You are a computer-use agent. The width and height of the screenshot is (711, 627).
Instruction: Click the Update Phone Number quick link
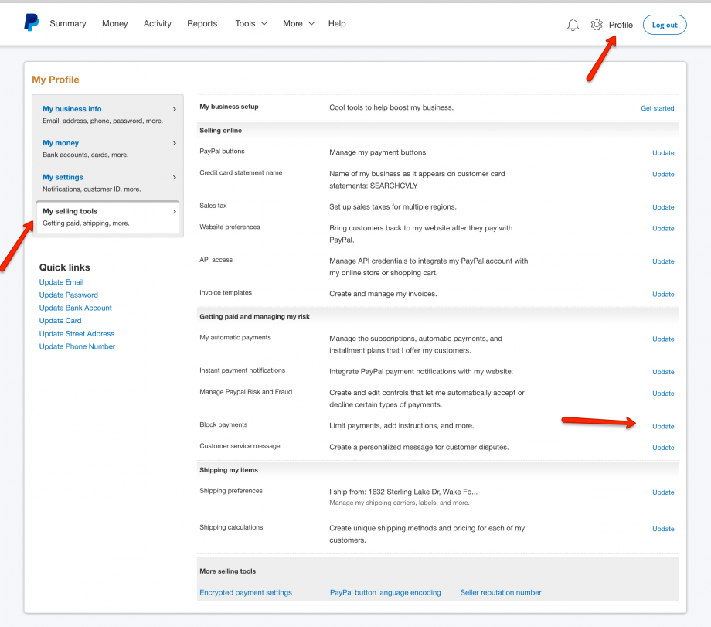pos(77,346)
